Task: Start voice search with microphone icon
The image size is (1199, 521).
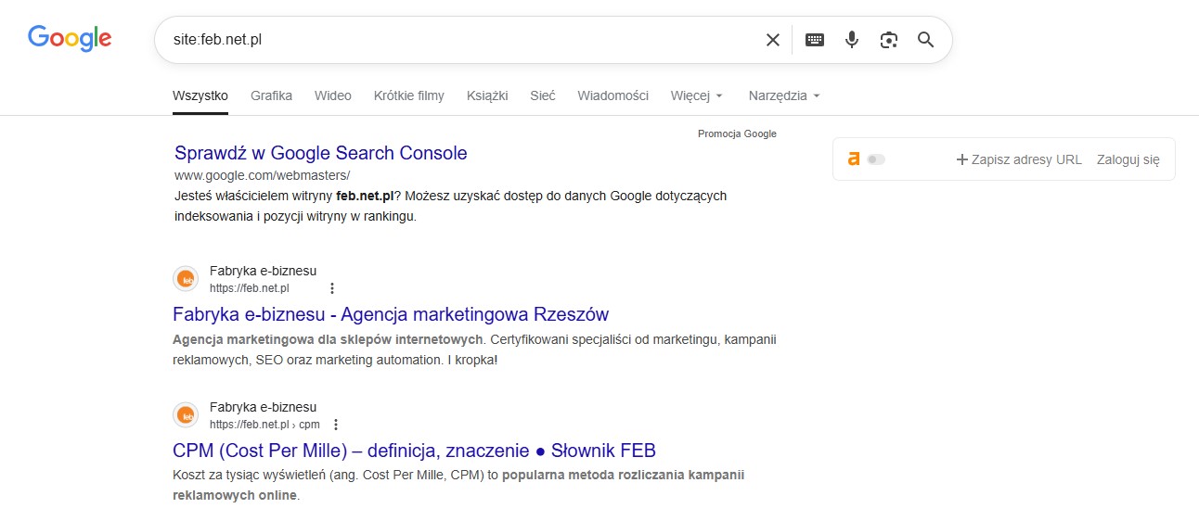Action: (x=851, y=40)
